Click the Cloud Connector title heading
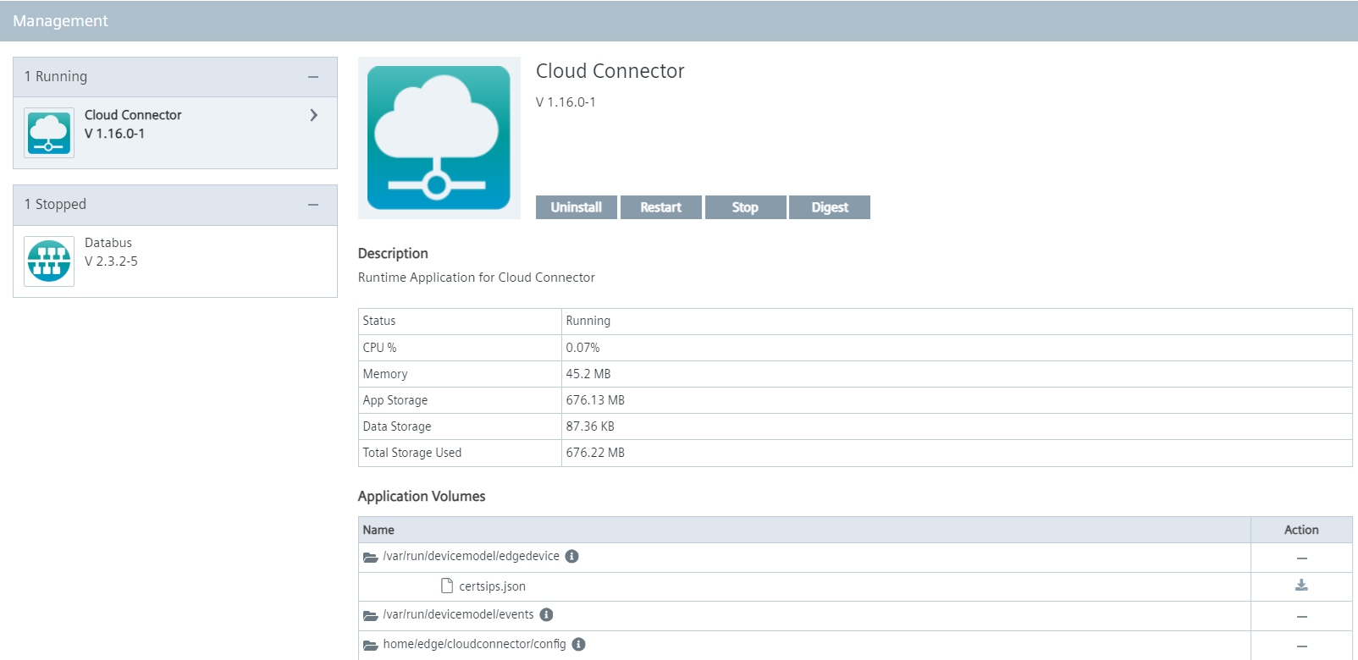The width and height of the screenshot is (1358, 660). 610,71
